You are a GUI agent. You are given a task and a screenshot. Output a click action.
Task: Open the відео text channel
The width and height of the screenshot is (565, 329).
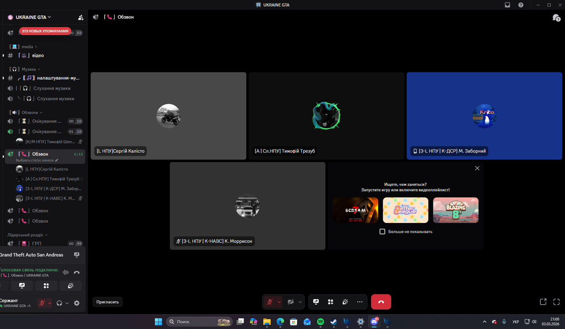coord(44,56)
